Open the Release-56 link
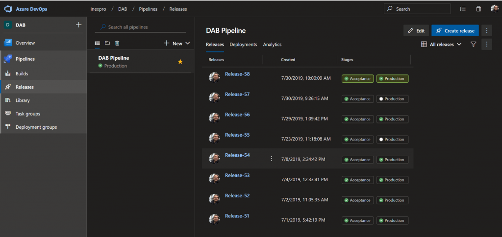Screen dimensions: 502x237 pos(237,115)
